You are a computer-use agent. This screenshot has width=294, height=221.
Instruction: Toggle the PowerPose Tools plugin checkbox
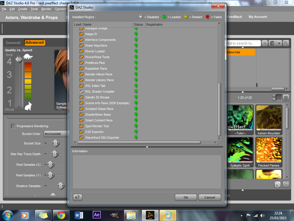point(81,57)
